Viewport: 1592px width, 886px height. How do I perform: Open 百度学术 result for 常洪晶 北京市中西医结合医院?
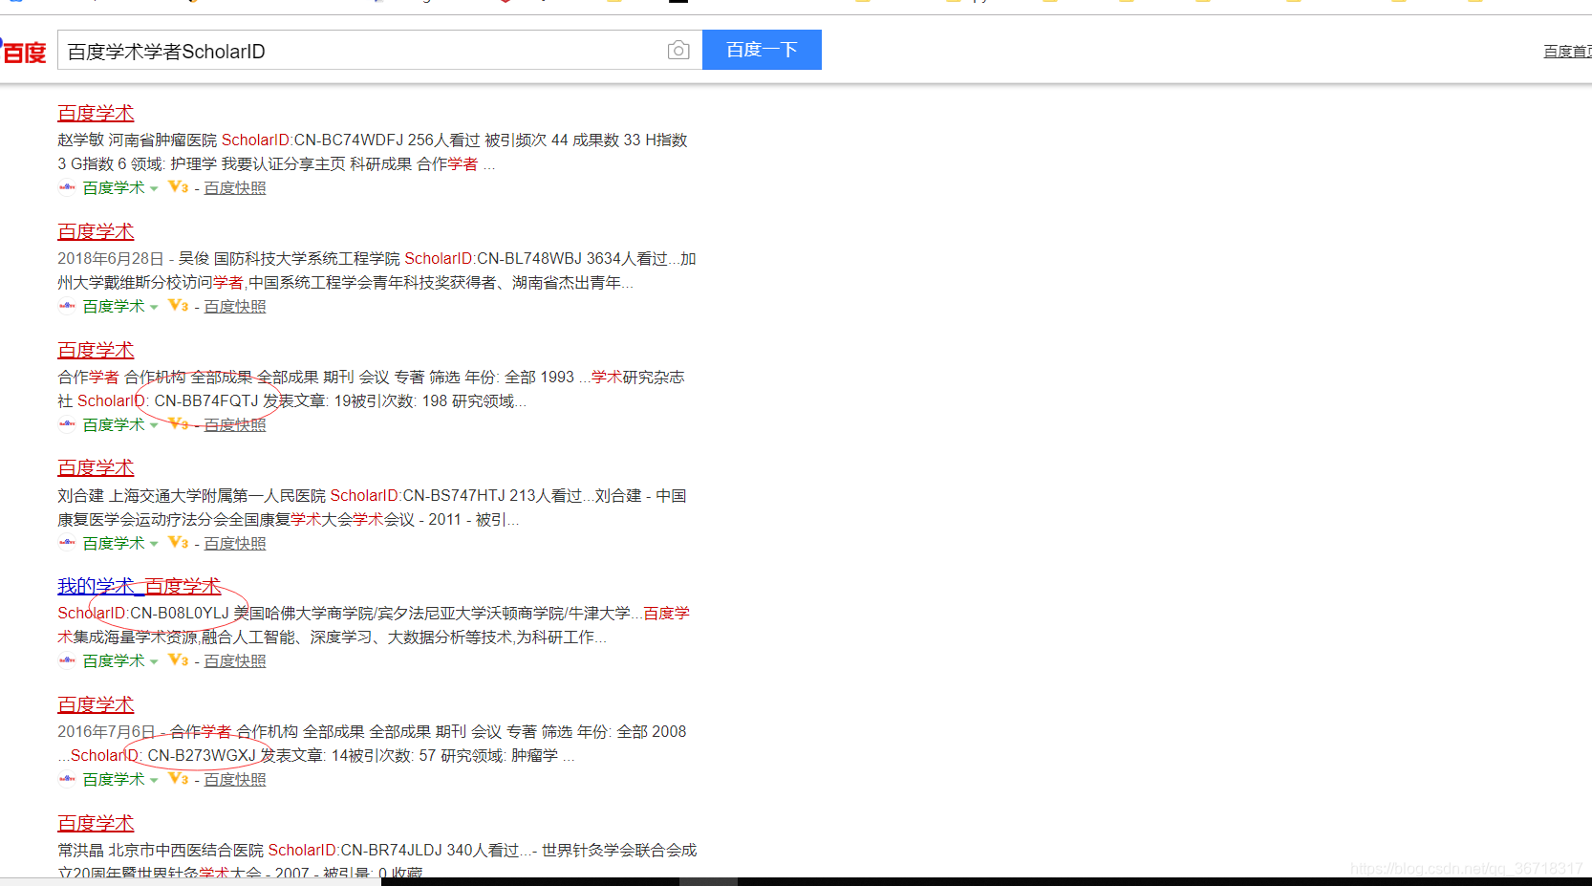[96, 823]
